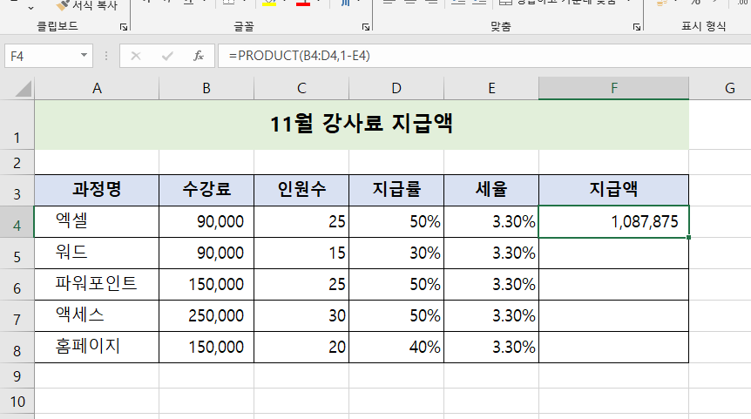Image resolution: width=751 pixels, height=419 pixels.
Task: Select the 과정명 header cell
Action: tap(97, 191)
